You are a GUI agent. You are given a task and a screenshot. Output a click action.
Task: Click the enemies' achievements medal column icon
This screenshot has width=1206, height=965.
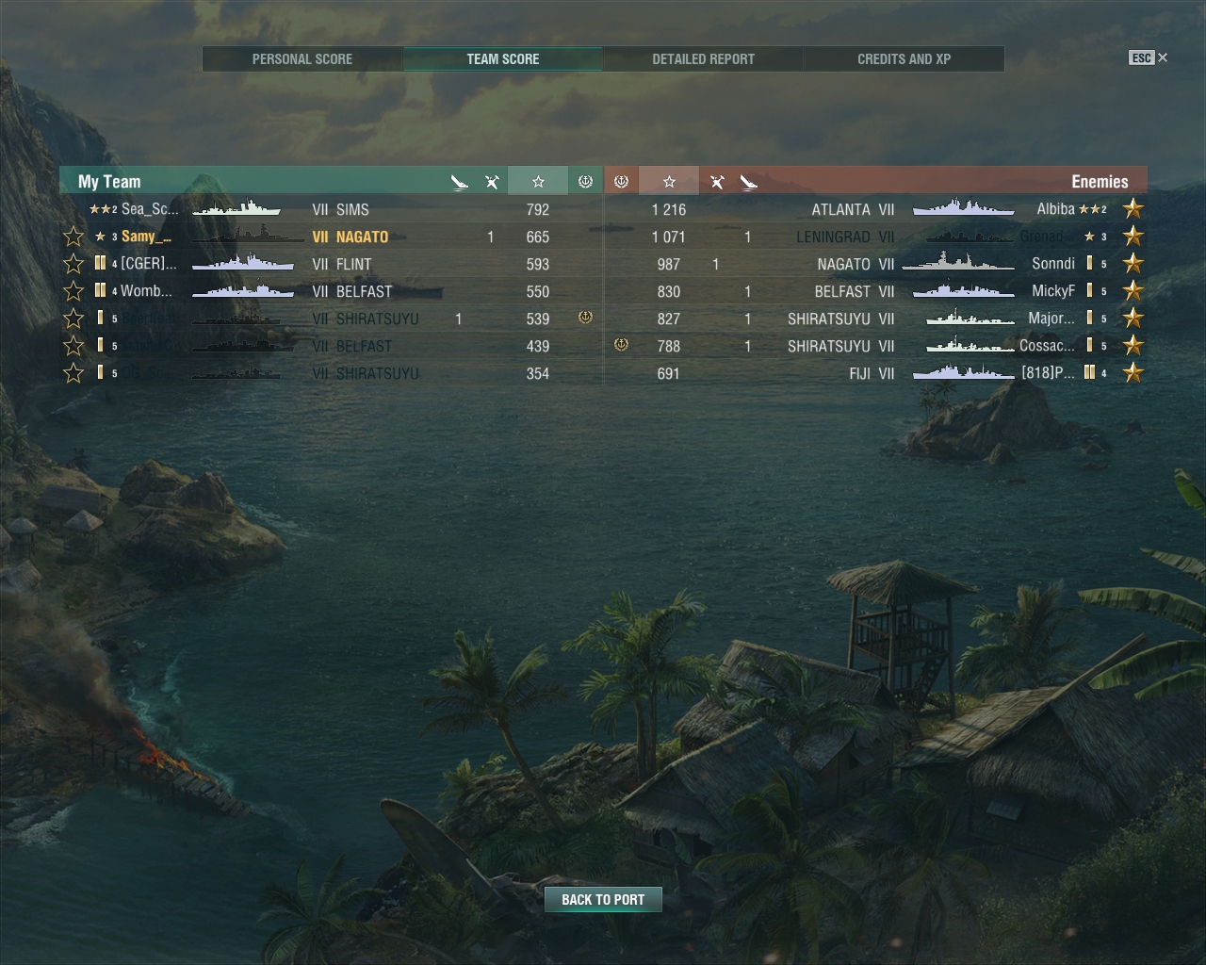[621, 182]
